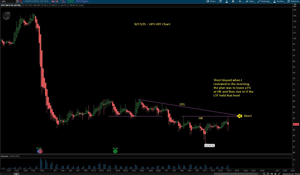
Task: Open the symbol selector dropdown arrow
Action: click(17, 1)
